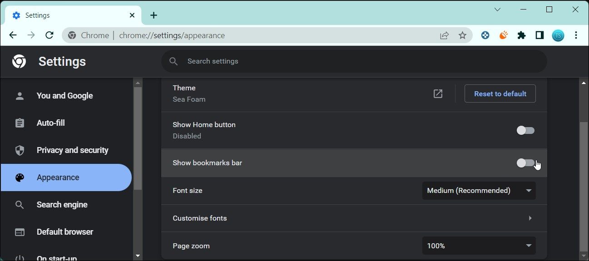
Task: Click the forward navigation arrow
Action: click(x=31, y=35)
